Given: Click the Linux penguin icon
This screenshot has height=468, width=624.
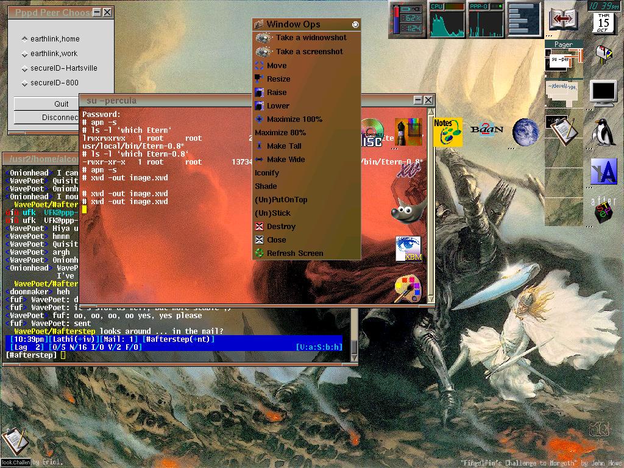Looking at the screenshot, I should pyautogui.click(x=603, y=132).
